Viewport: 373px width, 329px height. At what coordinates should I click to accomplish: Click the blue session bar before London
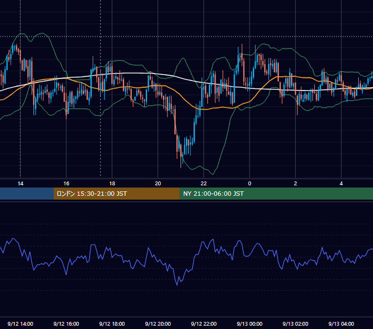click(x=27, y=194)
